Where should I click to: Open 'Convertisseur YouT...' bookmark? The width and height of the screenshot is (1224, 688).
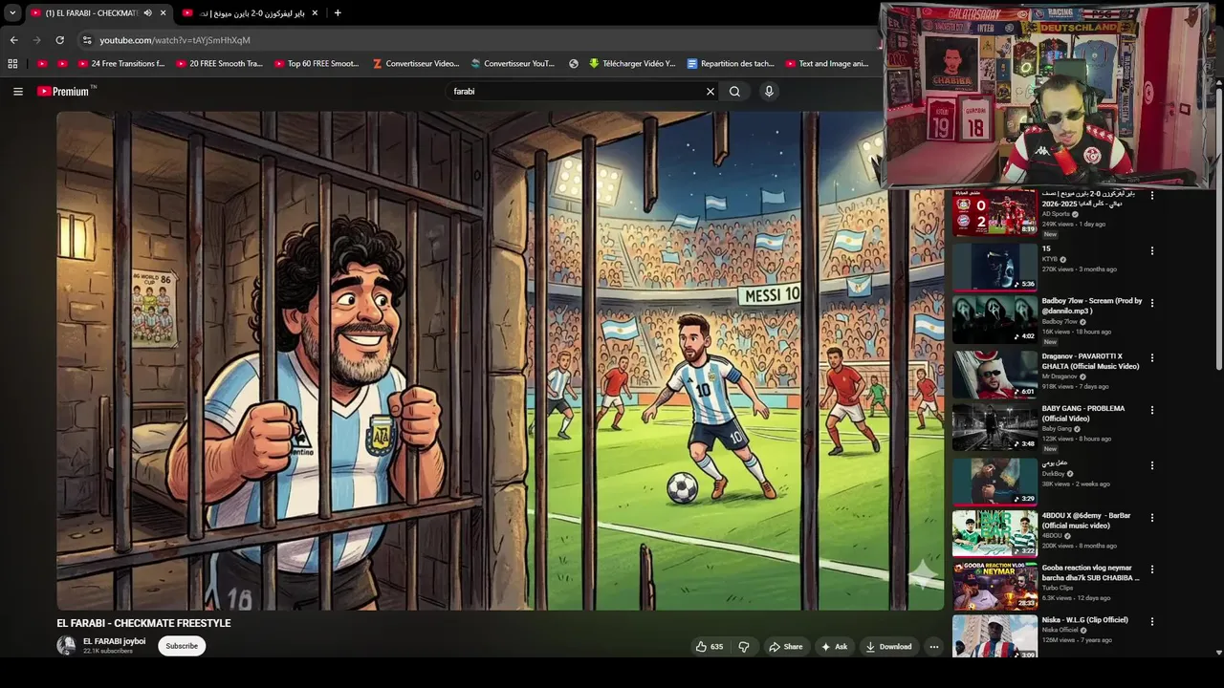(x=514, y=64)
